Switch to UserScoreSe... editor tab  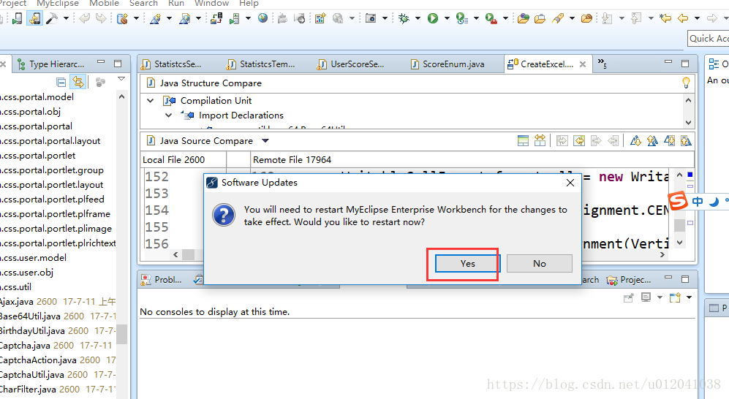tap(351, 64)
